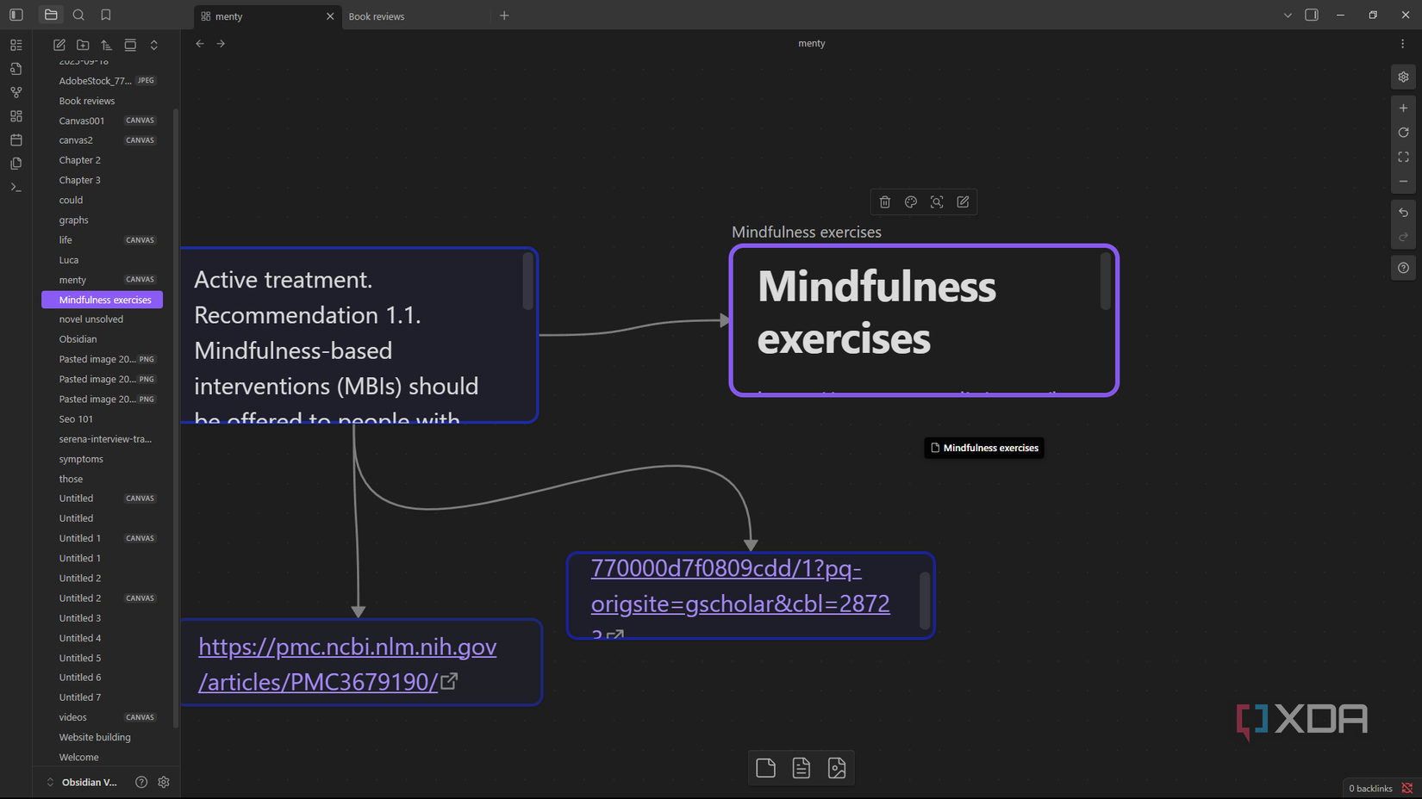1422x799 pixels.
Task: Add a media file to the canvas
Action: click(x=837, y=768)
